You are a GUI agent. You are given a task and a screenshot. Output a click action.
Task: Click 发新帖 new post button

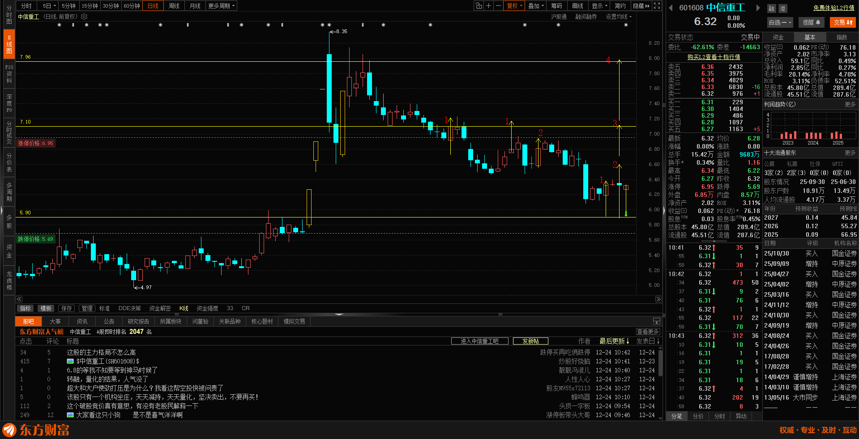point(530,341)
